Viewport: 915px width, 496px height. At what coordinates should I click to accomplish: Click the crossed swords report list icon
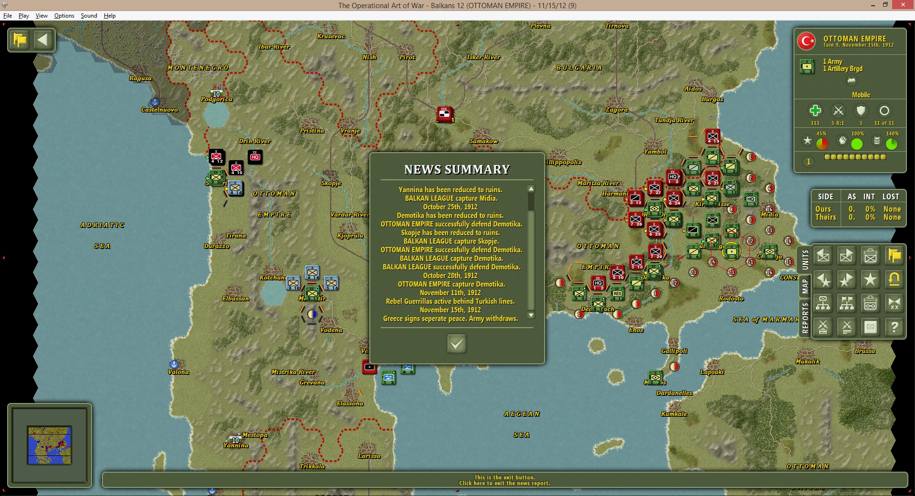[846, 327]
